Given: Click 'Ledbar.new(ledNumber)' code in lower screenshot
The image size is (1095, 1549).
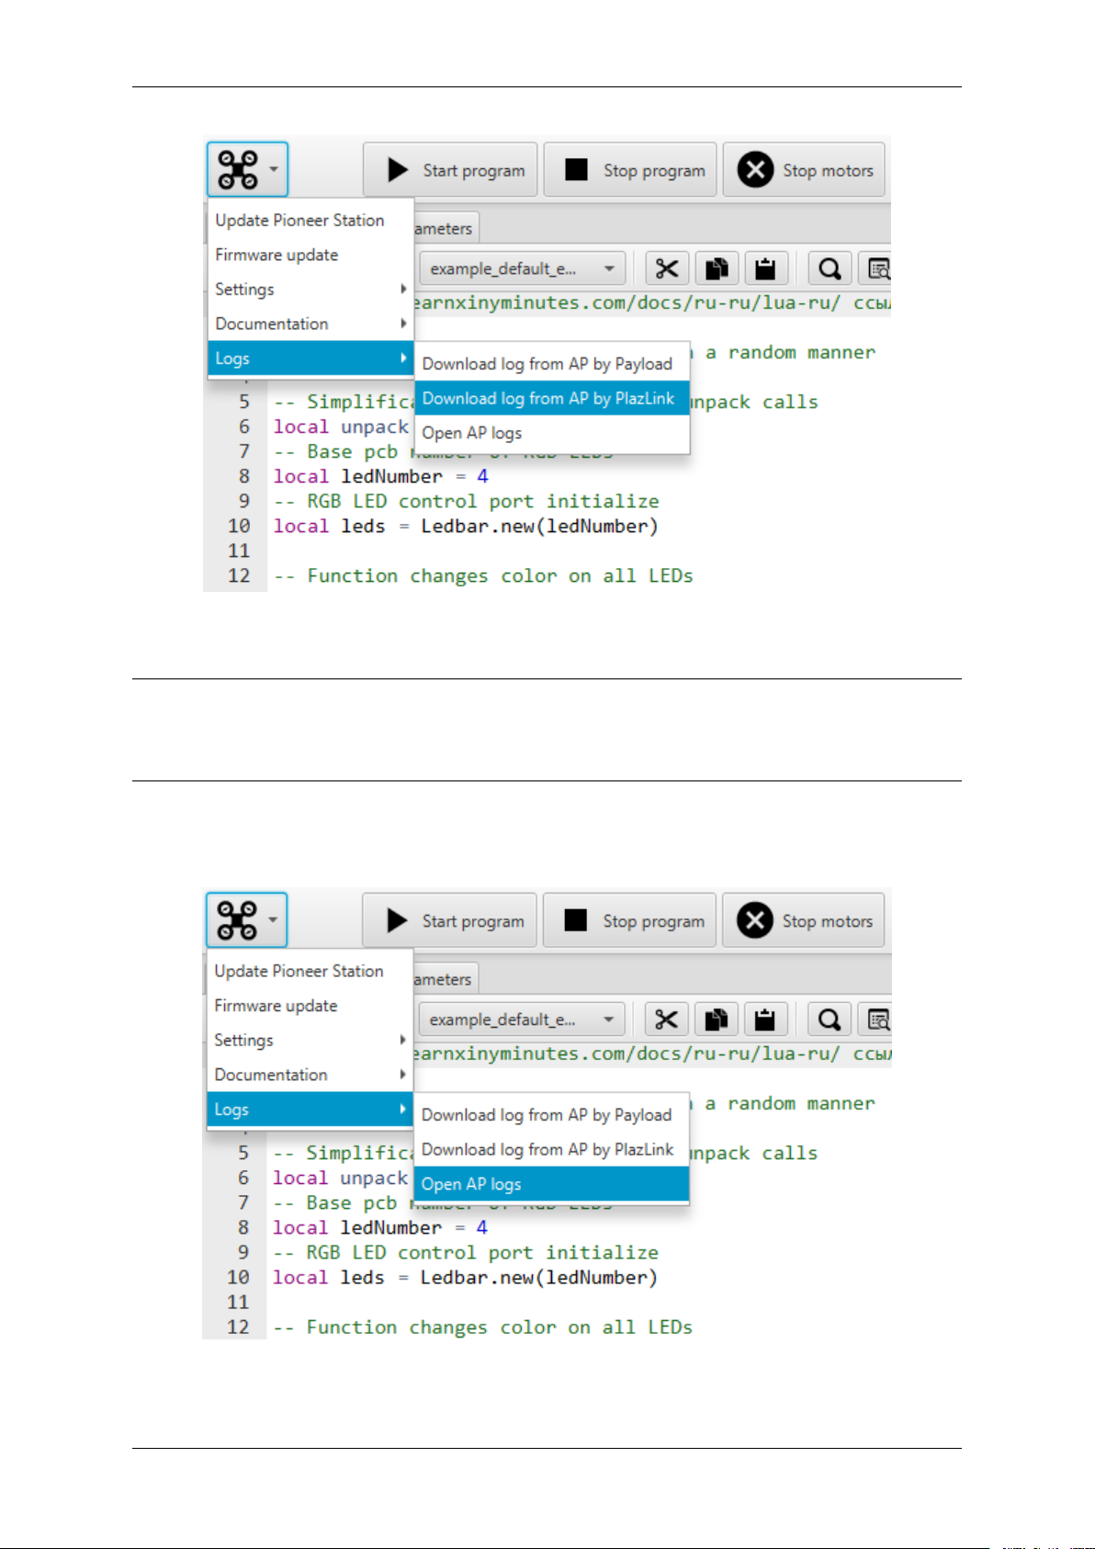Looking at the screenshot, I should 538,1277.
